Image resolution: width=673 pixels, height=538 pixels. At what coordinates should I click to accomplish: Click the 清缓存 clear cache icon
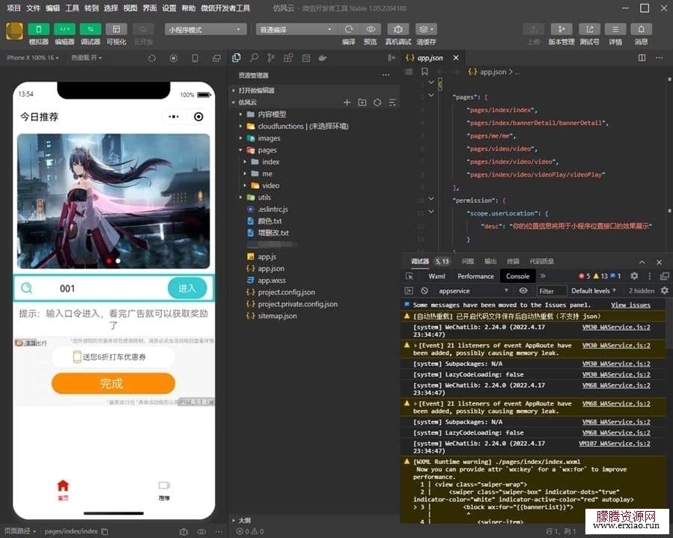tap(426, 29)
